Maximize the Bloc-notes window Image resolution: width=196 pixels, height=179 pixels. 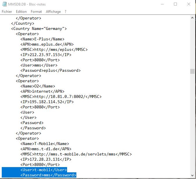(175, 4)
